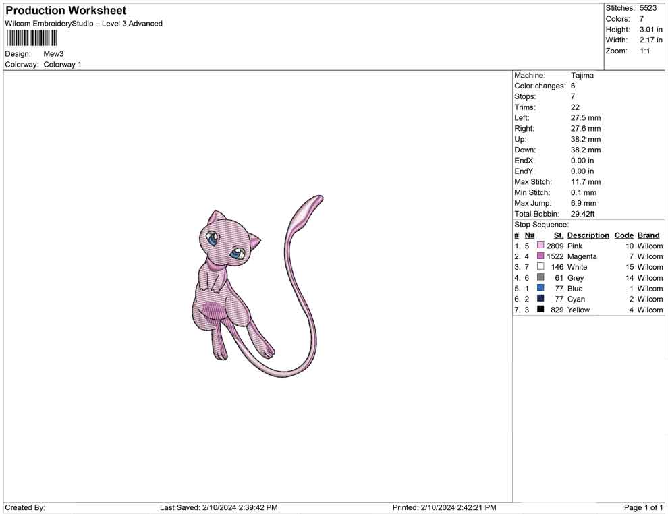Click the Magenta thread color swatch
Image resolution: width=668 pixels, height=514 pixels.
pyautogui.click(x=540, y=256)
